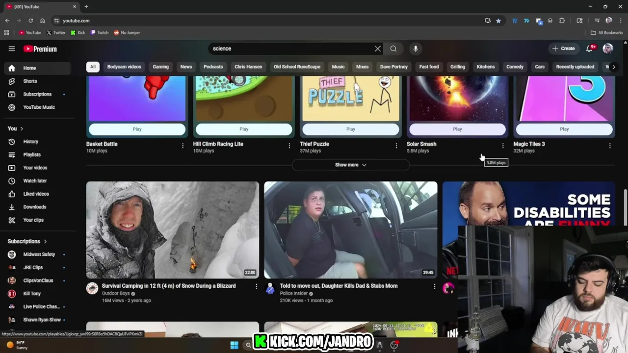Open options menu for Hill Climb Racing Lite
The height and width of the screenshot is (353, 628).
[x=289, y=146]
